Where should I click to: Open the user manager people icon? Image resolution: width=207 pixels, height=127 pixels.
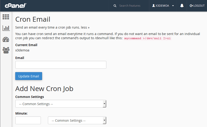click(6, 50)
